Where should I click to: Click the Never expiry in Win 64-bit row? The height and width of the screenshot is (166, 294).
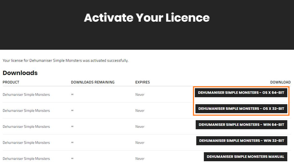(140, 127)
